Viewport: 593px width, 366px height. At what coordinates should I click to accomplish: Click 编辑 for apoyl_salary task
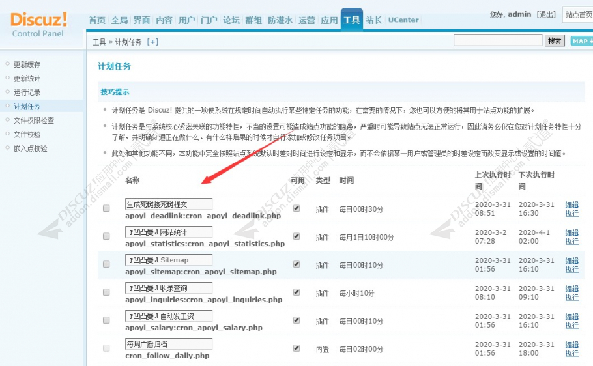(x=572, y=317)
